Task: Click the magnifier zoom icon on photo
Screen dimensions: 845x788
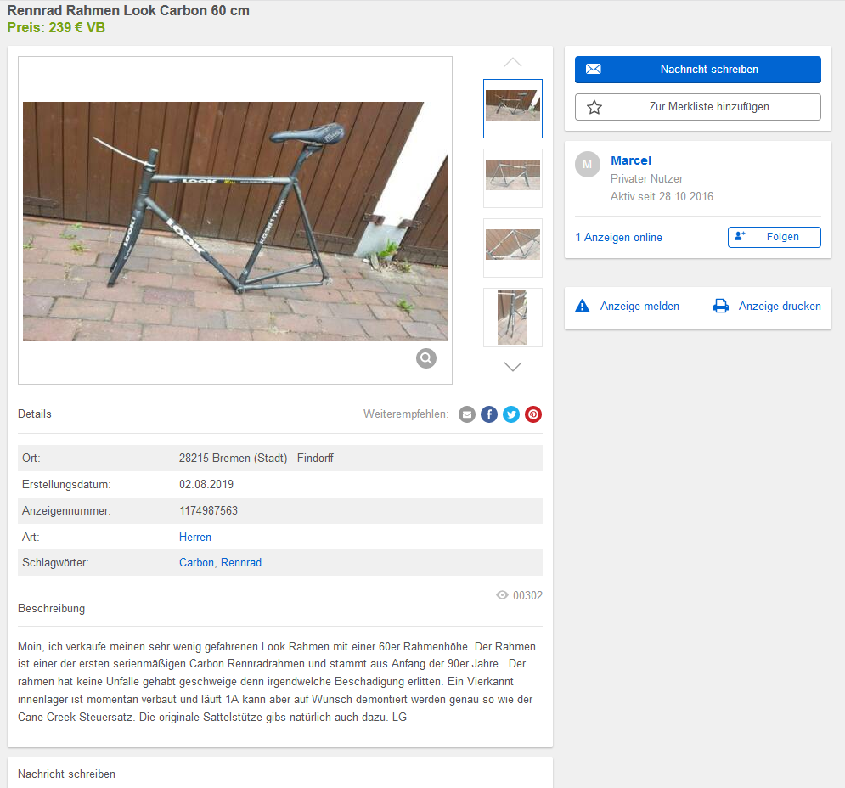Action: point(426,358)
